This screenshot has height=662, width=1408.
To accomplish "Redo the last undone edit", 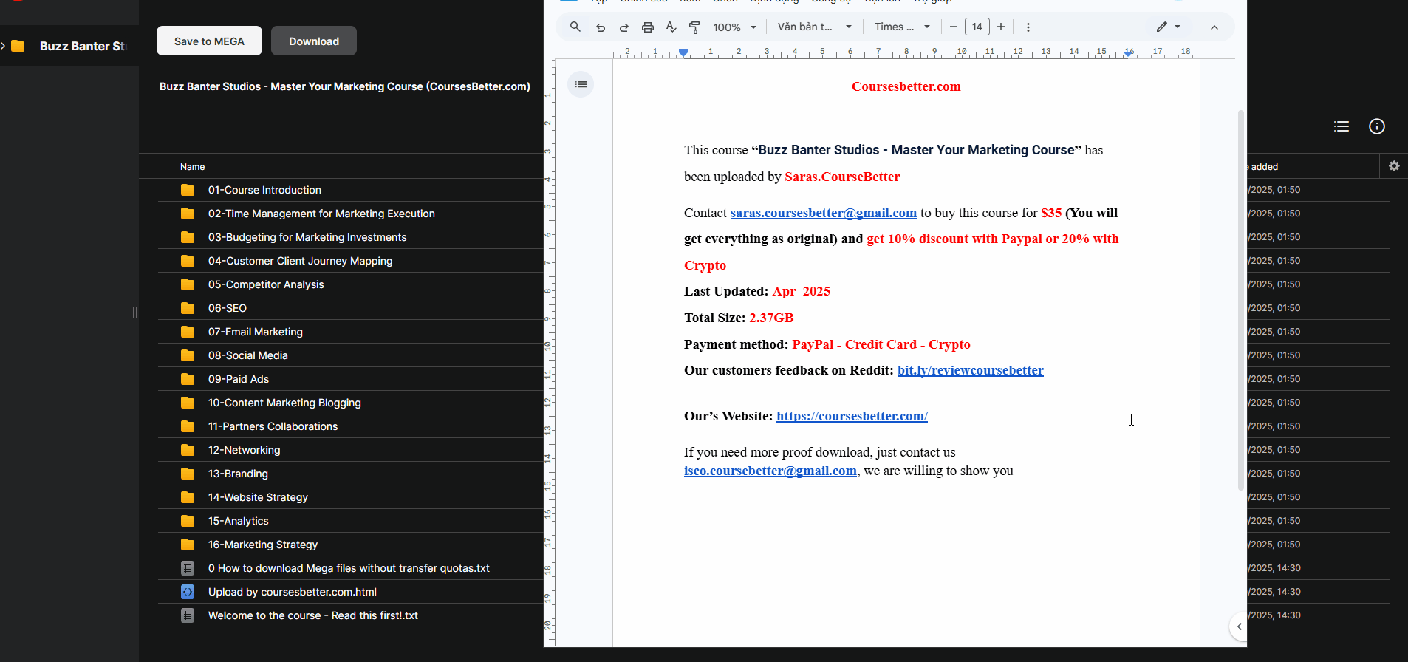I will tap(624, 27).
